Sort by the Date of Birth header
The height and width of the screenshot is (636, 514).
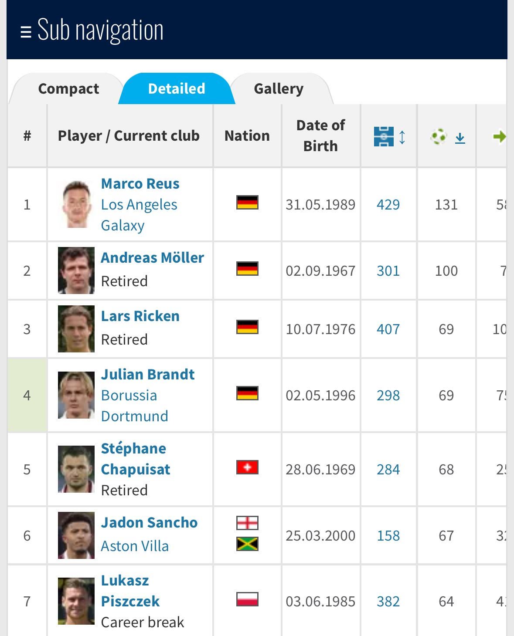pos(320,135)
